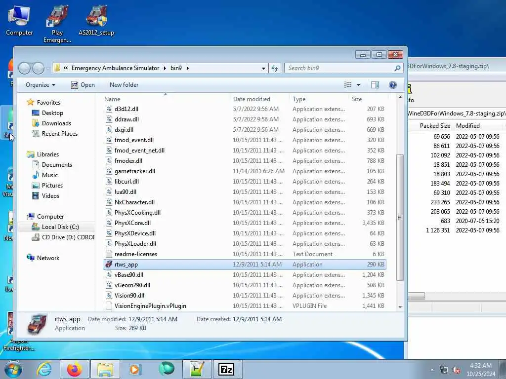Sort by Date modified column
Viewport: 506px width, 379px height.
[x=260, y=99]
